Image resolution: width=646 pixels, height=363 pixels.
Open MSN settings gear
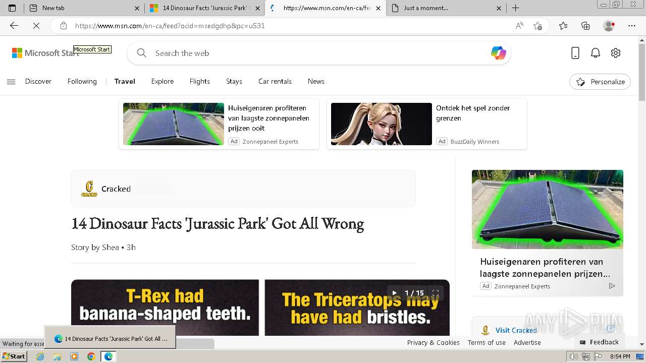(616, 53)
